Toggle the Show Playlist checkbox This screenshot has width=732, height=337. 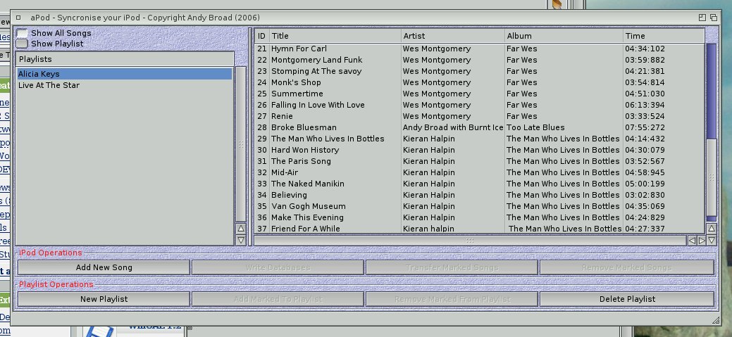point(23,44)
